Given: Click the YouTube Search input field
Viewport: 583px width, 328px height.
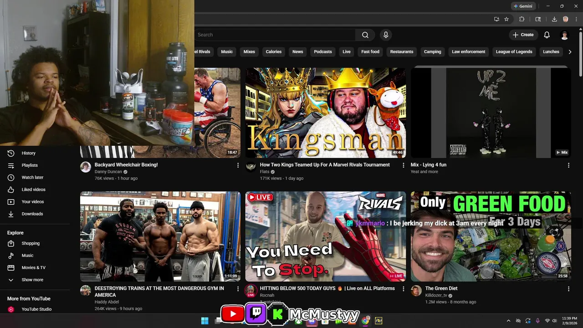Looking at the screenshot, I should pyautogui.click(x=275, y=35).
